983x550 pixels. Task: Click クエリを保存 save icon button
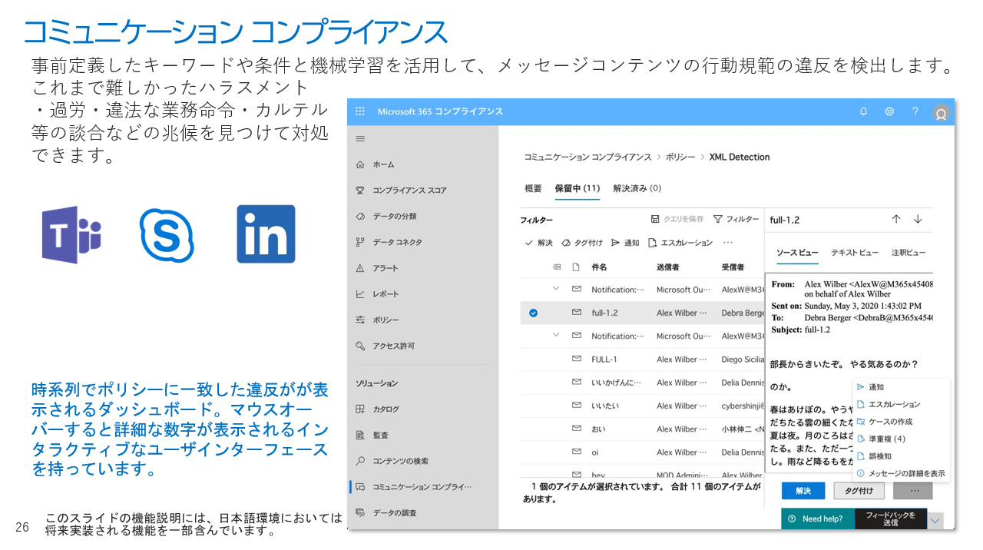point(677,219)
